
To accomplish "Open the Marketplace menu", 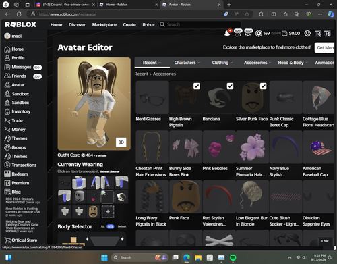I will tap(104, 25).
